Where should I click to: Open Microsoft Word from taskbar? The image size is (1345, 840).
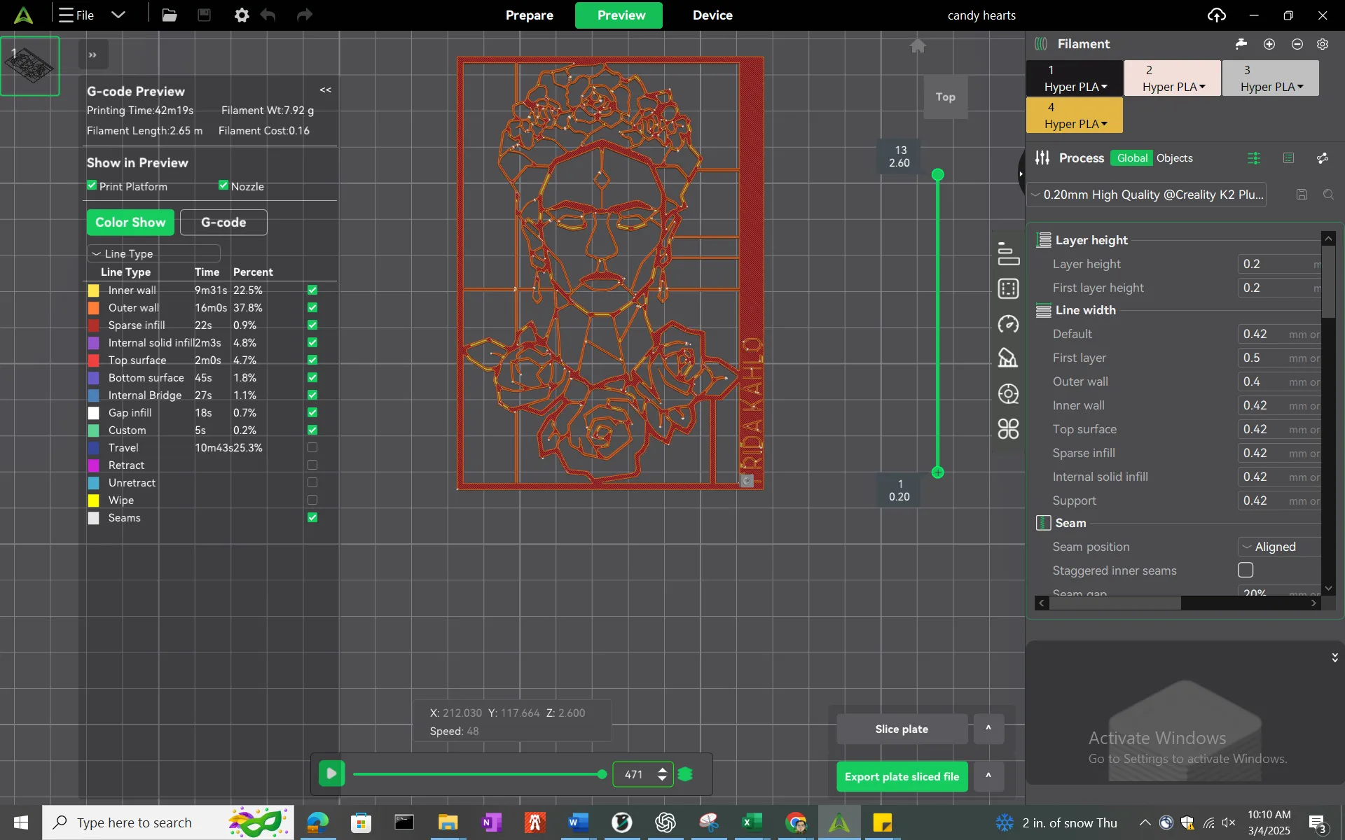pos(578,822)
